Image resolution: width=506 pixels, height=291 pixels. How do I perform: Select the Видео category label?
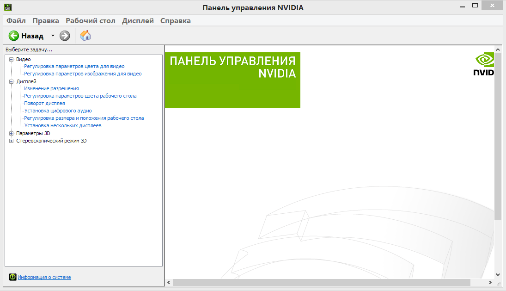[x=24, y=59]
